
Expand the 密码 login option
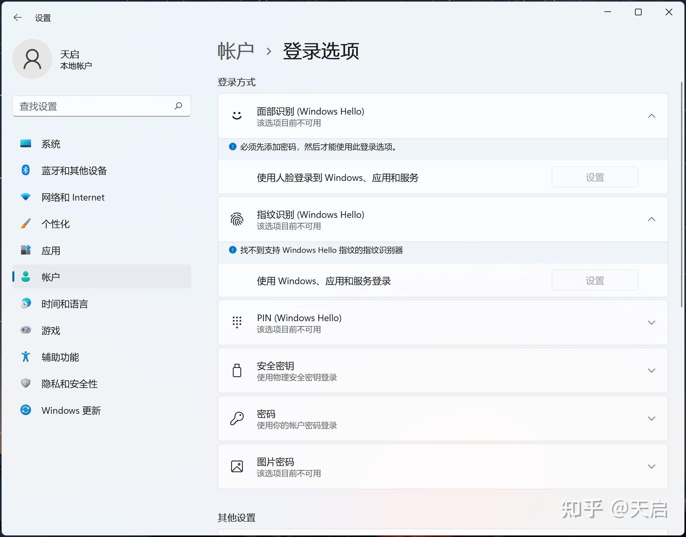tap(651, 418)
